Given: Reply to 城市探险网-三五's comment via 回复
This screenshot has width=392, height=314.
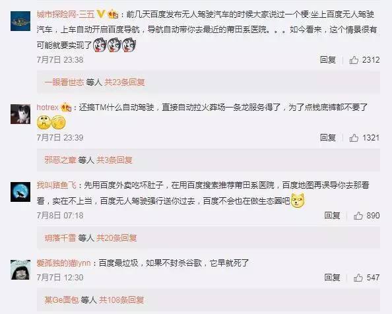Looking at the screenshot, I should (x=328, y=60).
